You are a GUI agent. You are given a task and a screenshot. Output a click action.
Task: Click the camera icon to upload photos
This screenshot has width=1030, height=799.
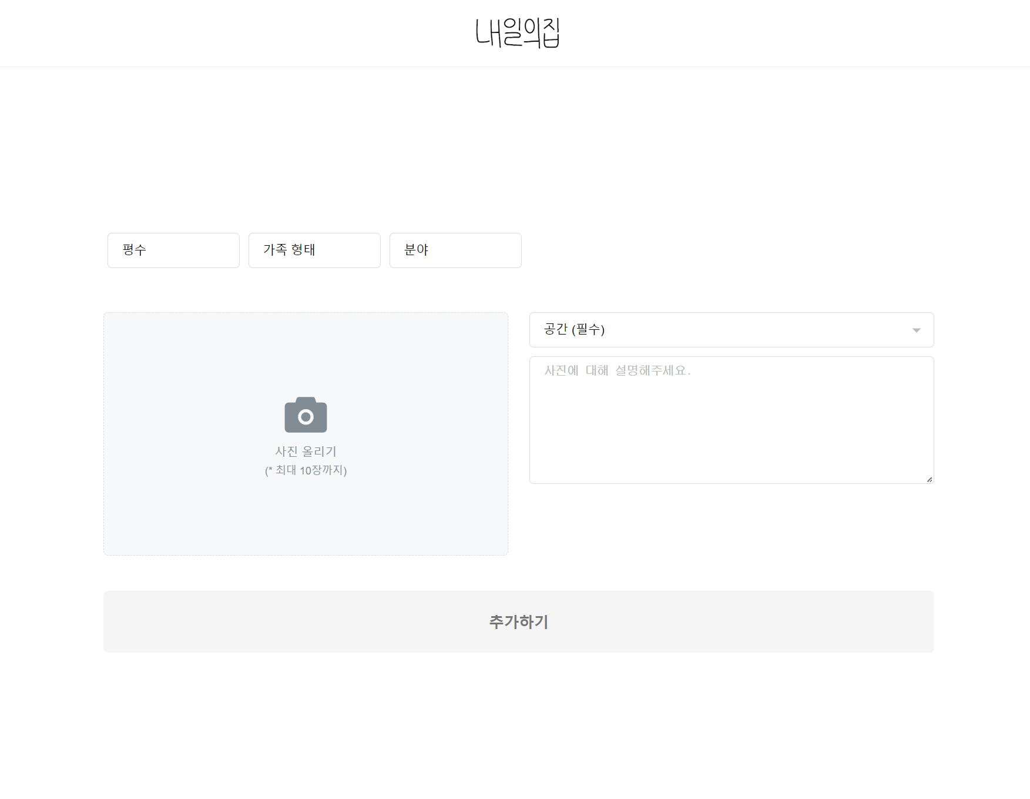tap(306, 414)
